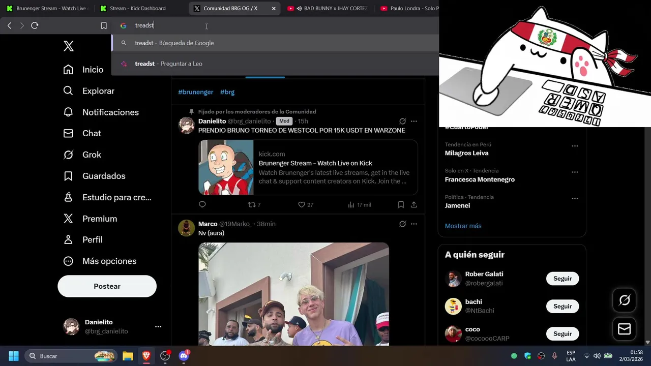Open Danielito's avatar on pinned post
651x366 pixels.
187,125
